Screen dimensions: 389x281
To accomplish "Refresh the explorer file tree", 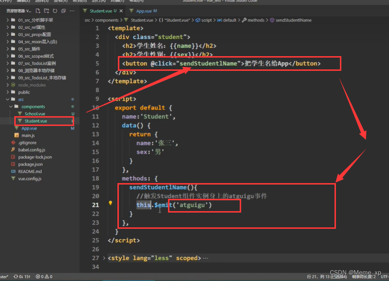I will point(55,11).
